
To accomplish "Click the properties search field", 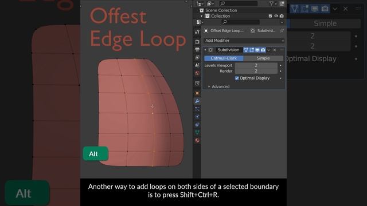I will coord(240,22).
